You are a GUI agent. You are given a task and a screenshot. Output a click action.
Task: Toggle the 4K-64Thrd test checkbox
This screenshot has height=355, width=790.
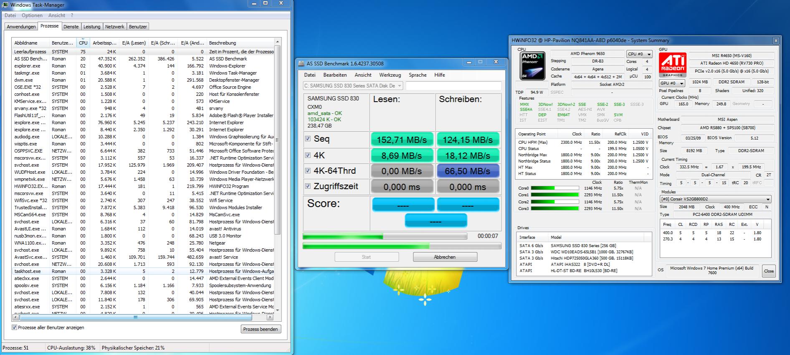[x=308, y=170]
